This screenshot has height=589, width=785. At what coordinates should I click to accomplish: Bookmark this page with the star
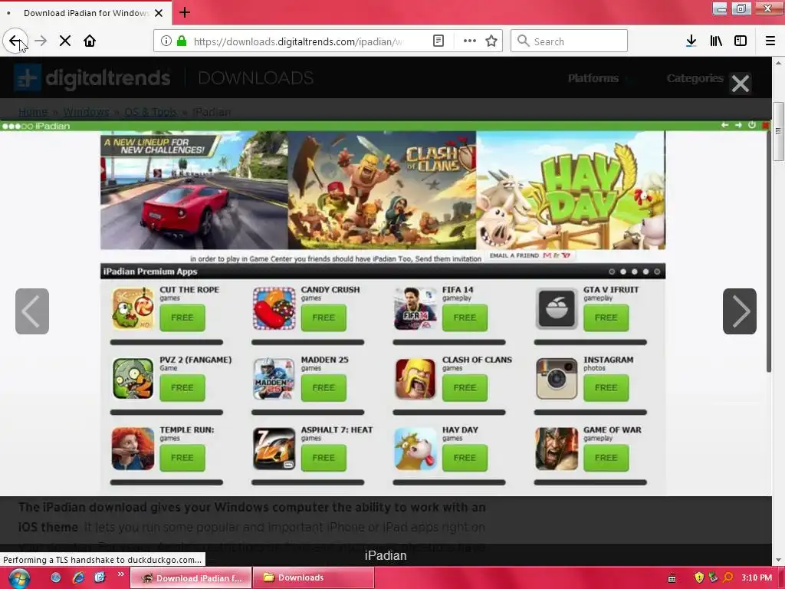click(491, 41)
